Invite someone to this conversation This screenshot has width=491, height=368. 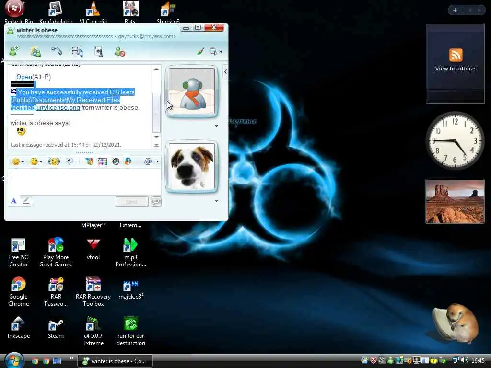pyautogui.click(x=14, y=51)
